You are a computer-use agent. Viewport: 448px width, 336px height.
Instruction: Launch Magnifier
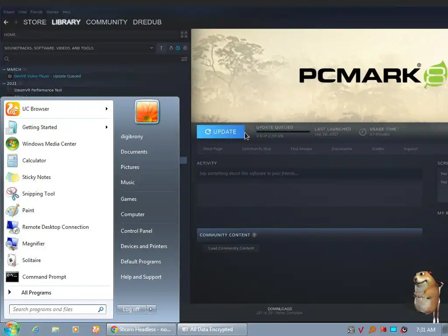click(x=59, y=243)
